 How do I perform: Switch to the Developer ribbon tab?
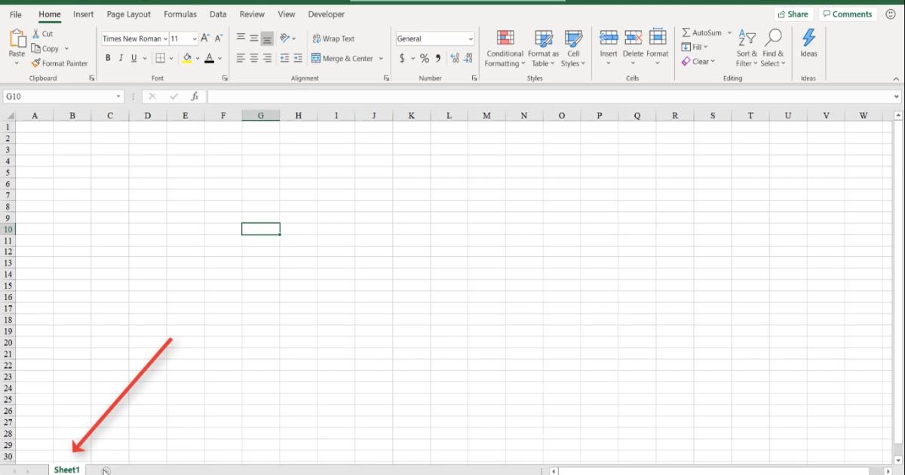click(326, 14)
